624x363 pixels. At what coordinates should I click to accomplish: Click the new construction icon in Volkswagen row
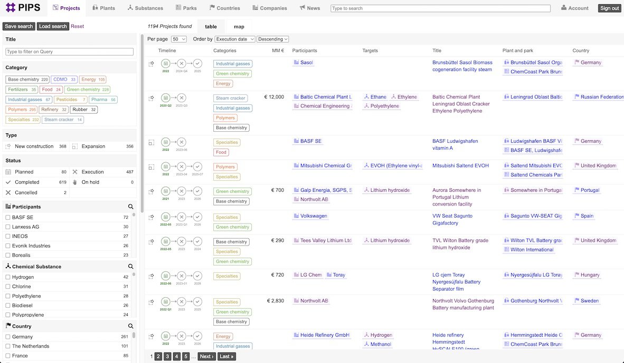151,217
